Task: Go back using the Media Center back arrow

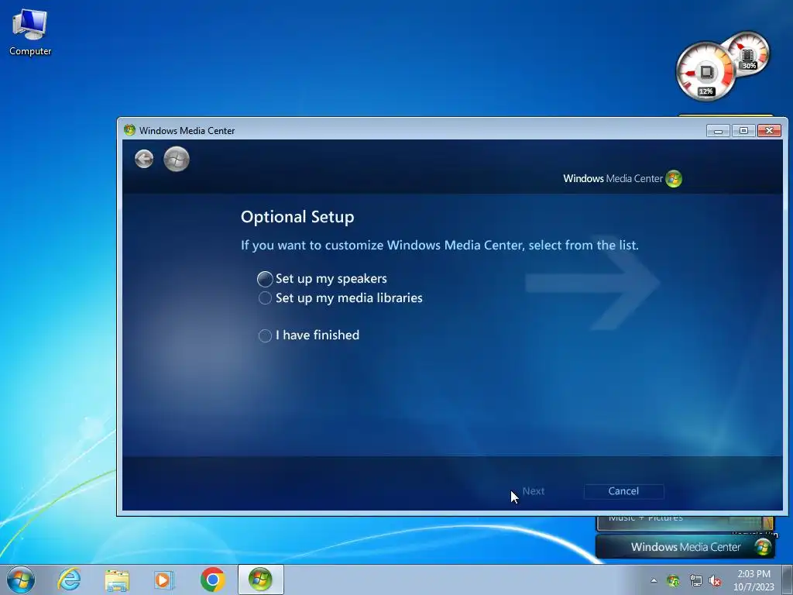Action: pyautogui.click(x=144, y=159)
